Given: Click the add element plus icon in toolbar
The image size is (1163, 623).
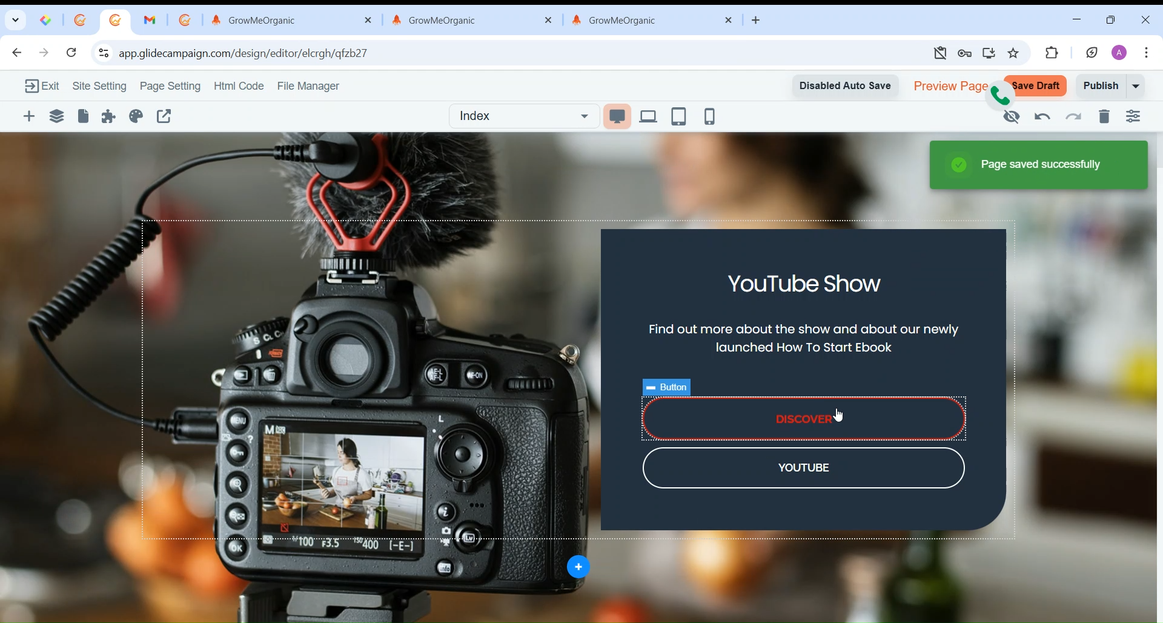Looking at the screenshot, I should coord(29,117).
